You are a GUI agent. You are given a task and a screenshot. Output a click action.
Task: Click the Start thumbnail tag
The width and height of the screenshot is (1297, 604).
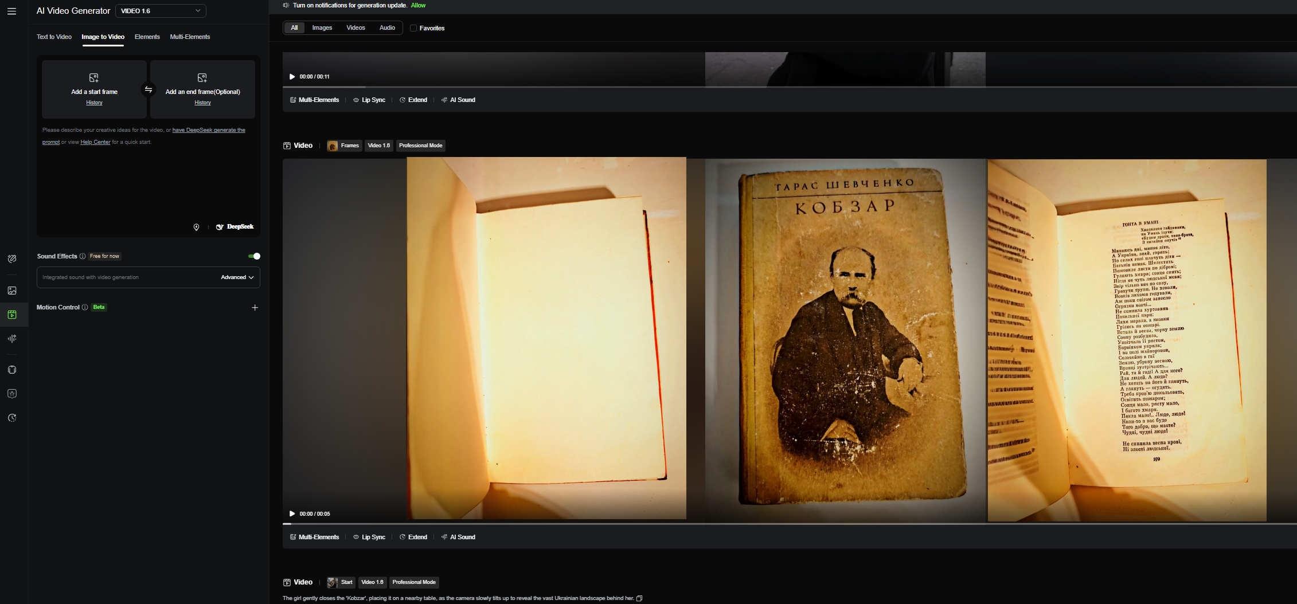(341, 582)
